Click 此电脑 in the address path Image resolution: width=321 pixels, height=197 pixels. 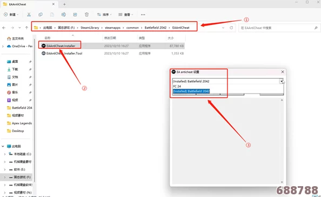tap(48, 28)
